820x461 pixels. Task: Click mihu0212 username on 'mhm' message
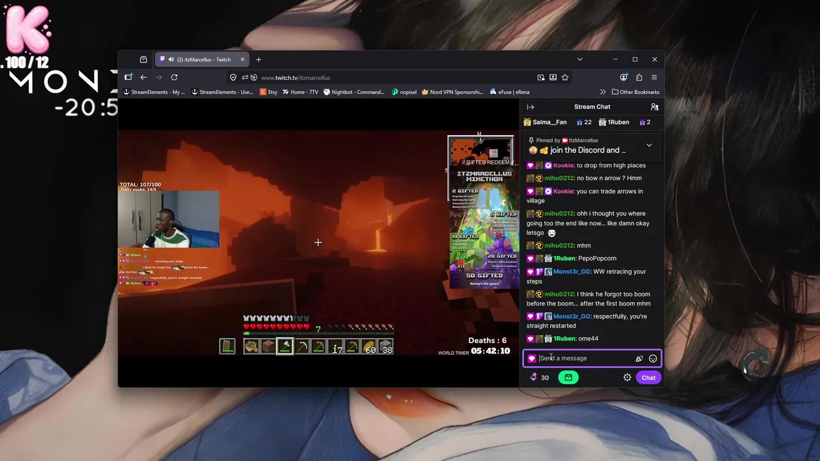(x=559, y=245)
